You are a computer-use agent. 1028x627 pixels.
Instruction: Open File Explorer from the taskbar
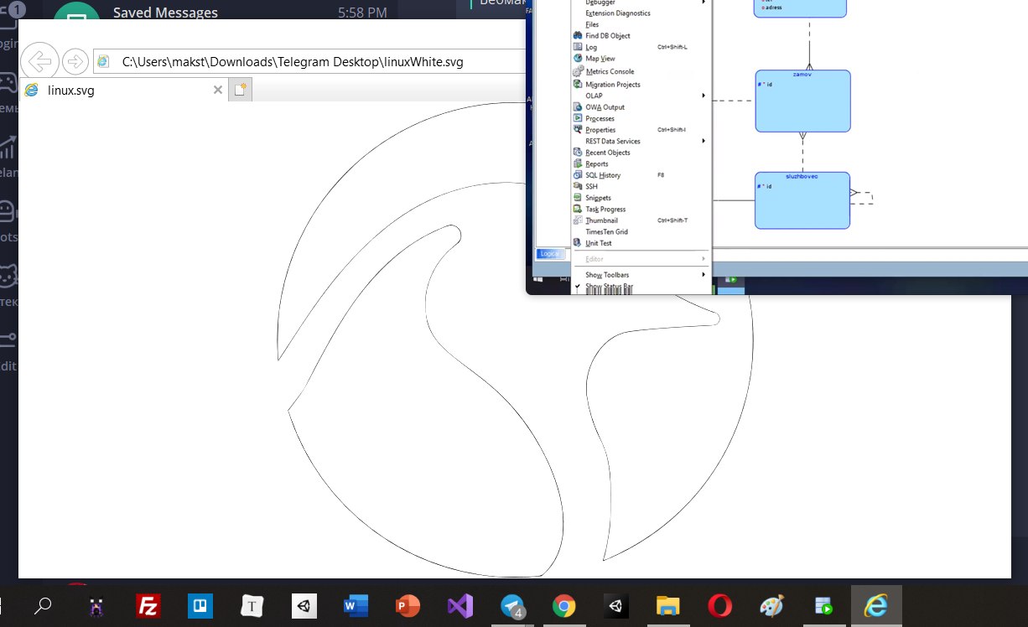(x=667, y=606)
